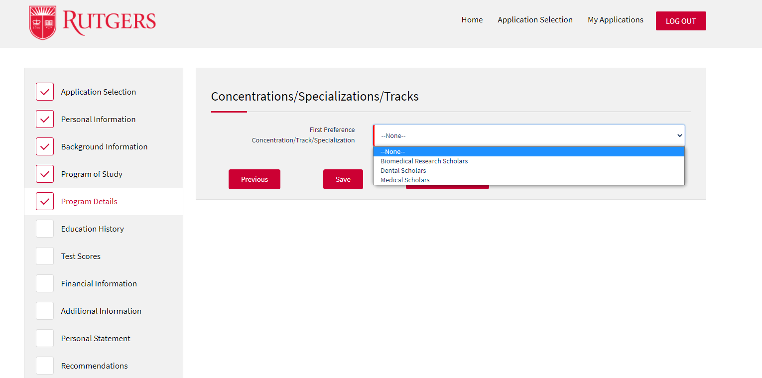The image size is (762, 378).
Task: Click the Save button
Action: 343,179
